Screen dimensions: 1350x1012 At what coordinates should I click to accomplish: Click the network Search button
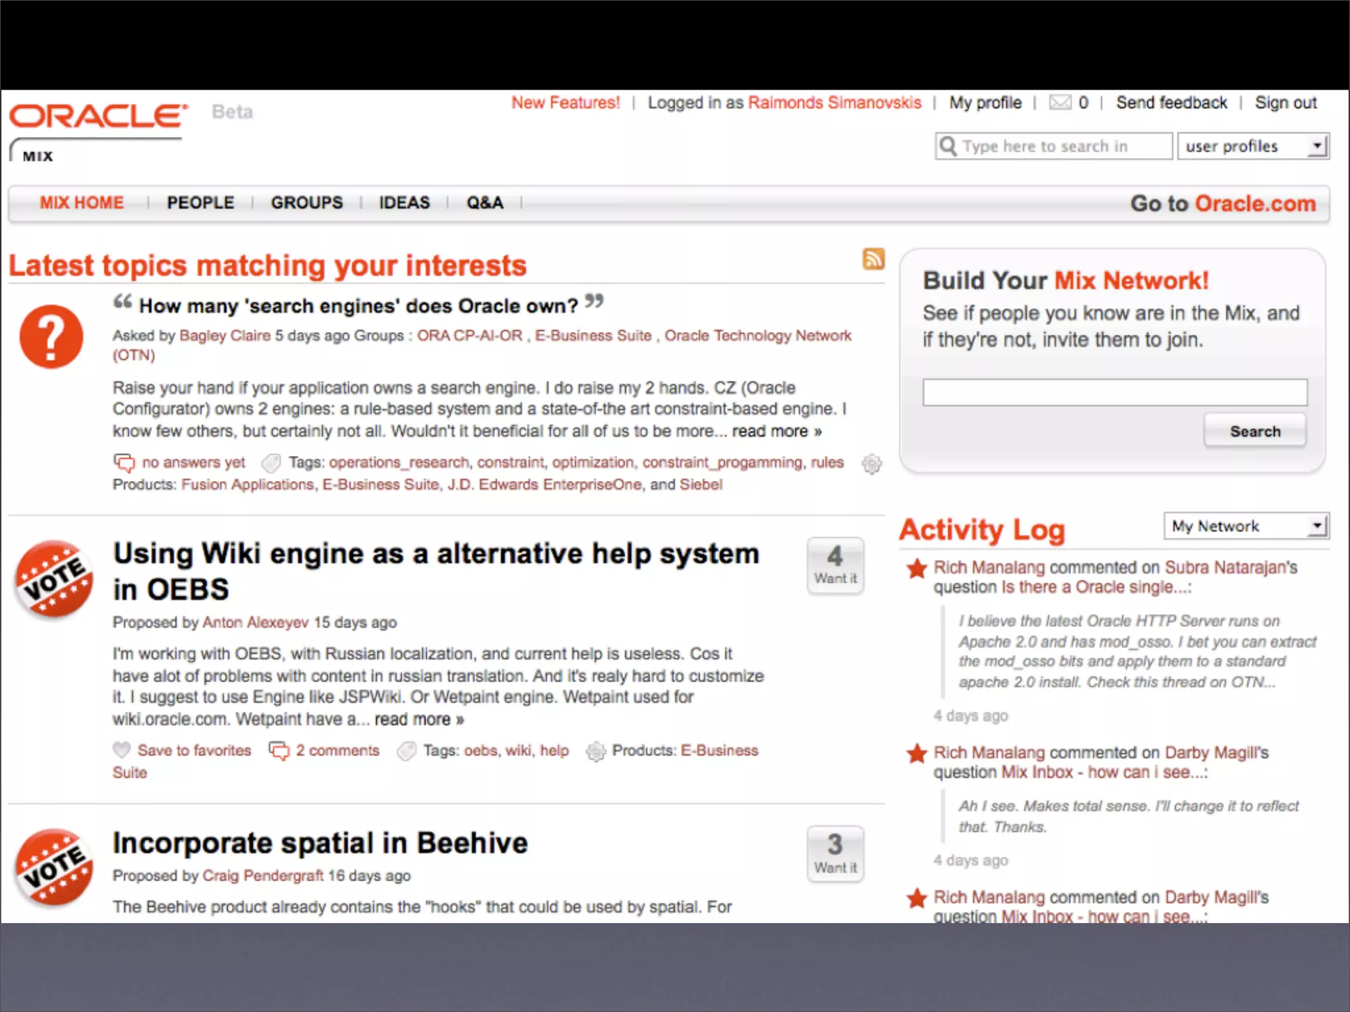(1255, 431)
